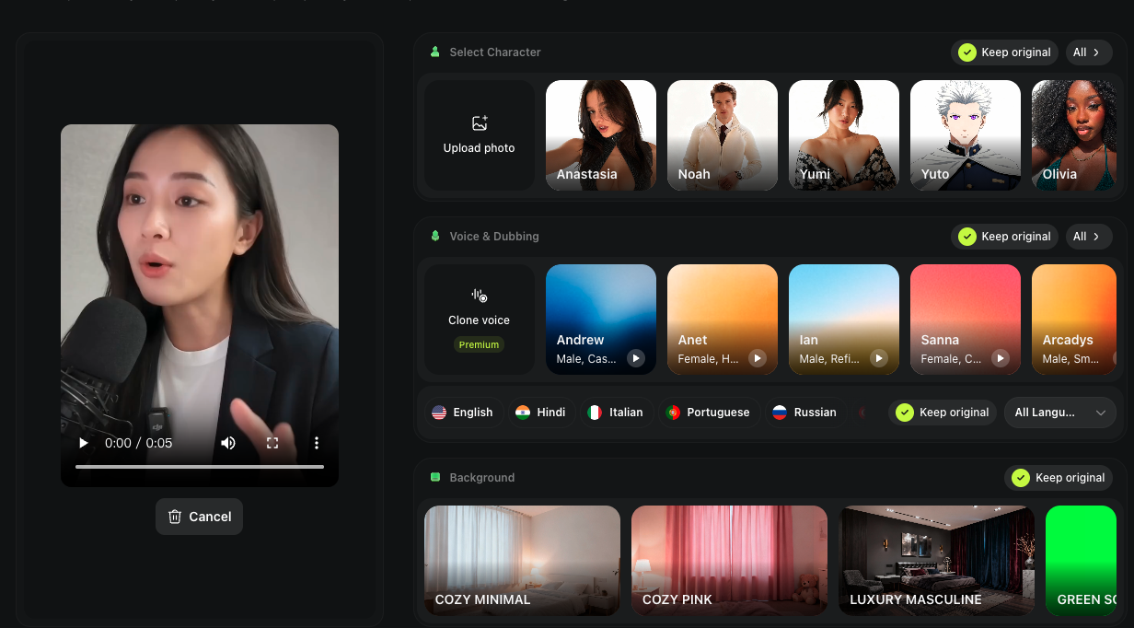This screenshot has width=1134, height=628.
Task: Toggle Keep original for Voice & Dubbing
Action: pyautogui.click(x=1004, y=237)
